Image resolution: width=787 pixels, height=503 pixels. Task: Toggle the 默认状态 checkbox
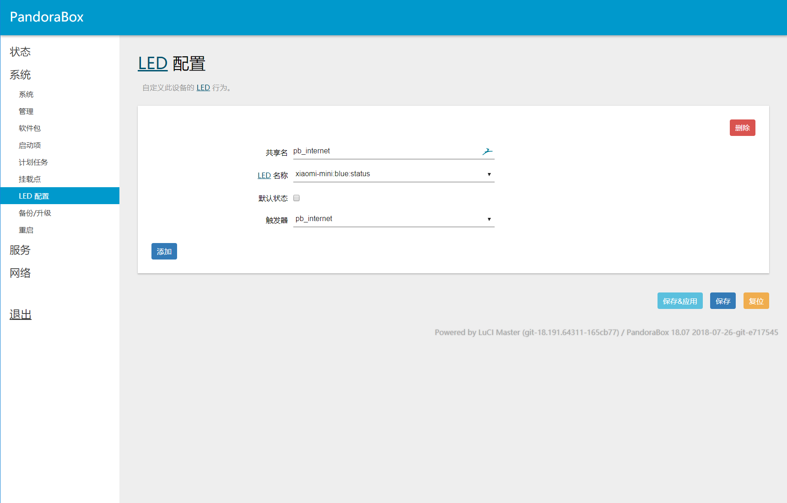click(x=296, y=198)
